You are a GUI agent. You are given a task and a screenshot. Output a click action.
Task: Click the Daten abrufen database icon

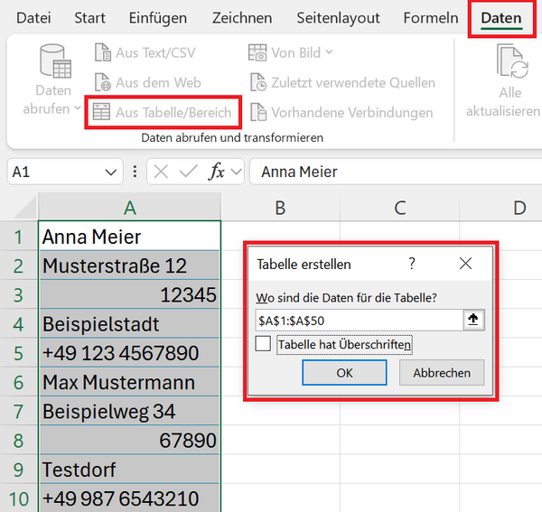[x=55, y=61]
